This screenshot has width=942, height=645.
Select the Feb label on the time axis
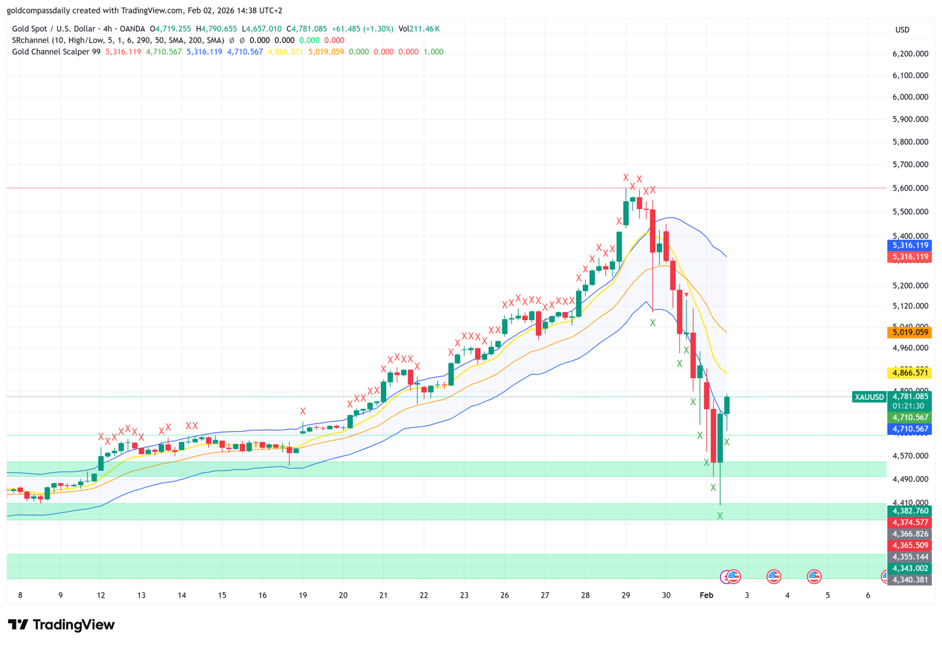[x=706, y=595]
